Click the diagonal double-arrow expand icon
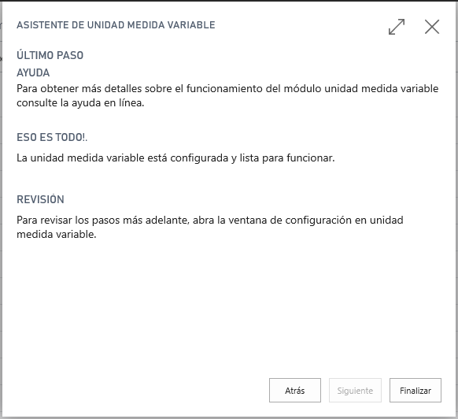Viewport: 458px width, 419px height. coord(397,27)
